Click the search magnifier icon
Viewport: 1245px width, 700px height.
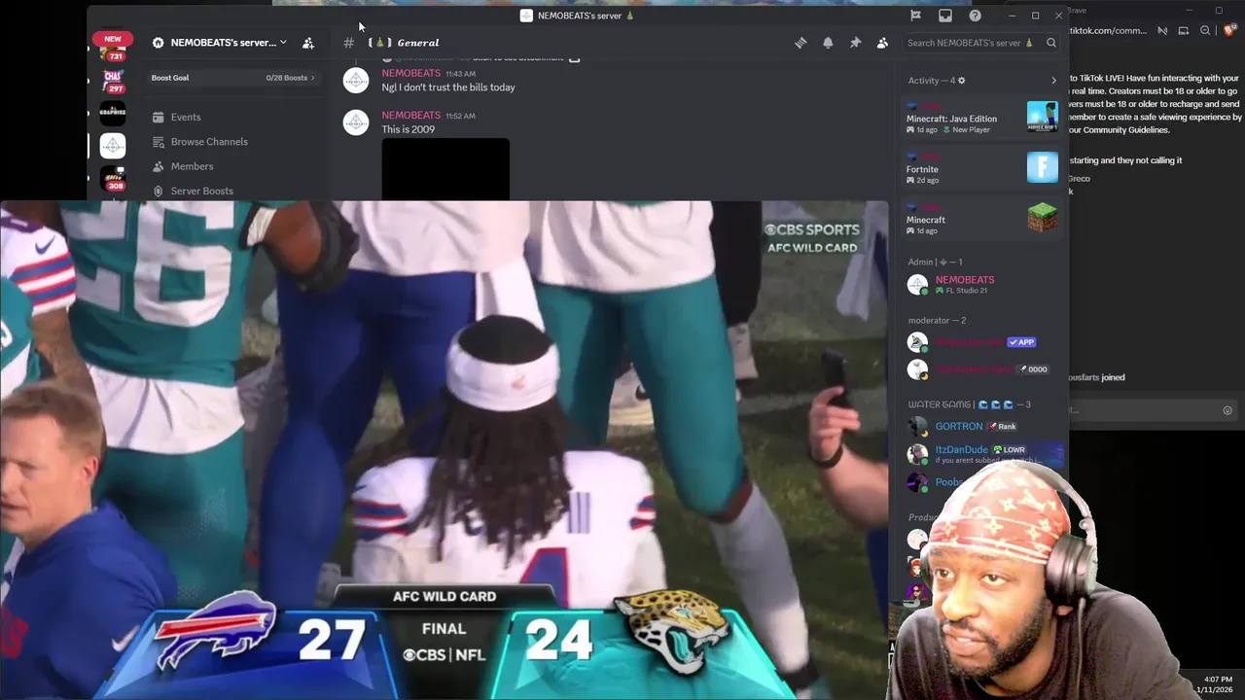tap(1051, 43)
